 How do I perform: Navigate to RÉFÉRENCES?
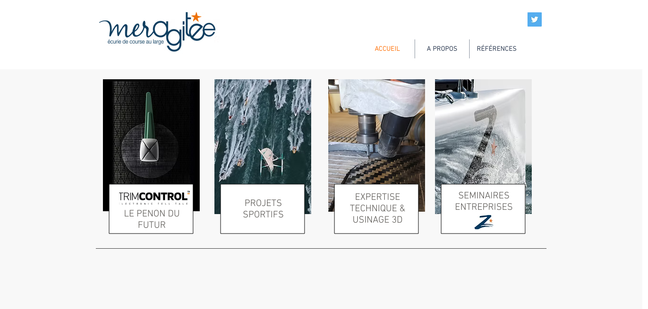click(496, 49)
